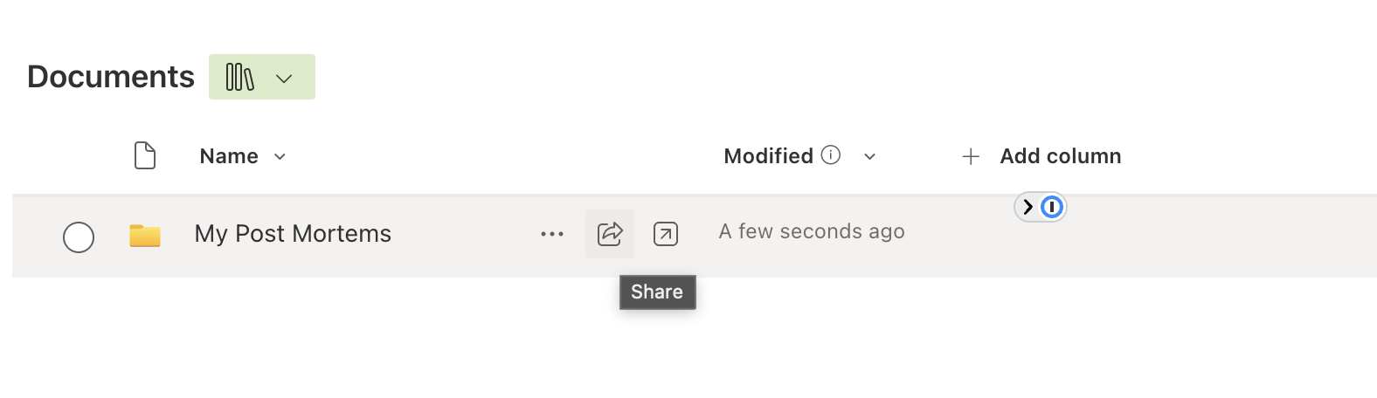
Task: Click the yellow folder icon
Action: click(x=145, y=236)
